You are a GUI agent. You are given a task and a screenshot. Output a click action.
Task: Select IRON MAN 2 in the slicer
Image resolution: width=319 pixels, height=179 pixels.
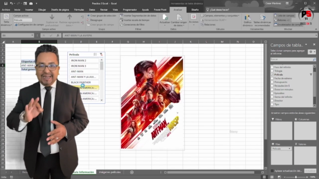click(84, 61)
